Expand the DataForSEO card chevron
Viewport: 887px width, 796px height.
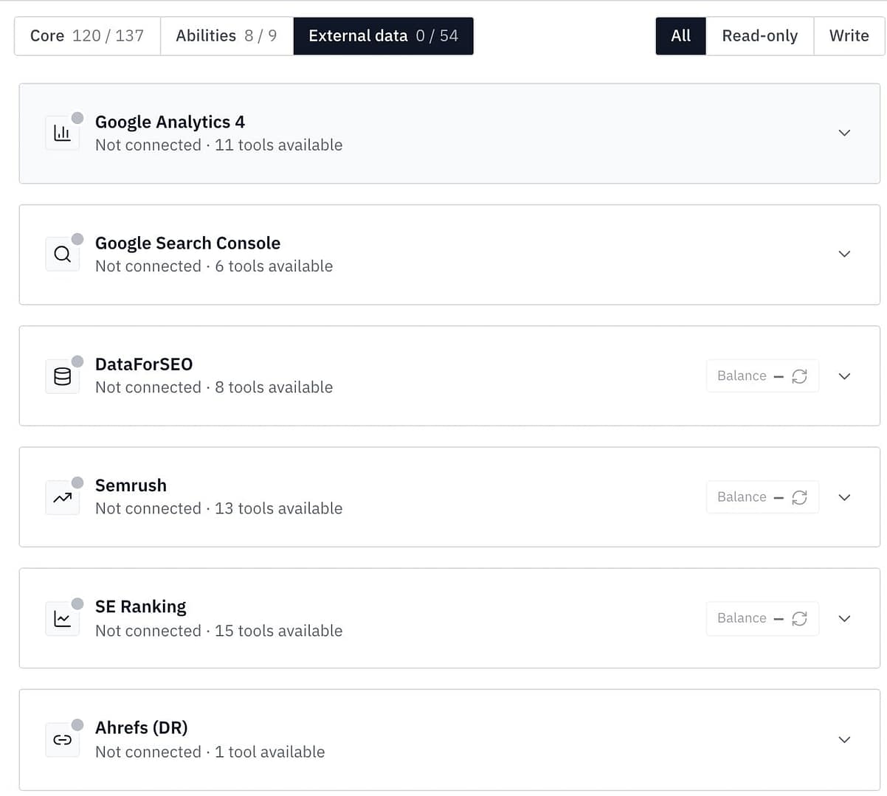click(844, 376)
